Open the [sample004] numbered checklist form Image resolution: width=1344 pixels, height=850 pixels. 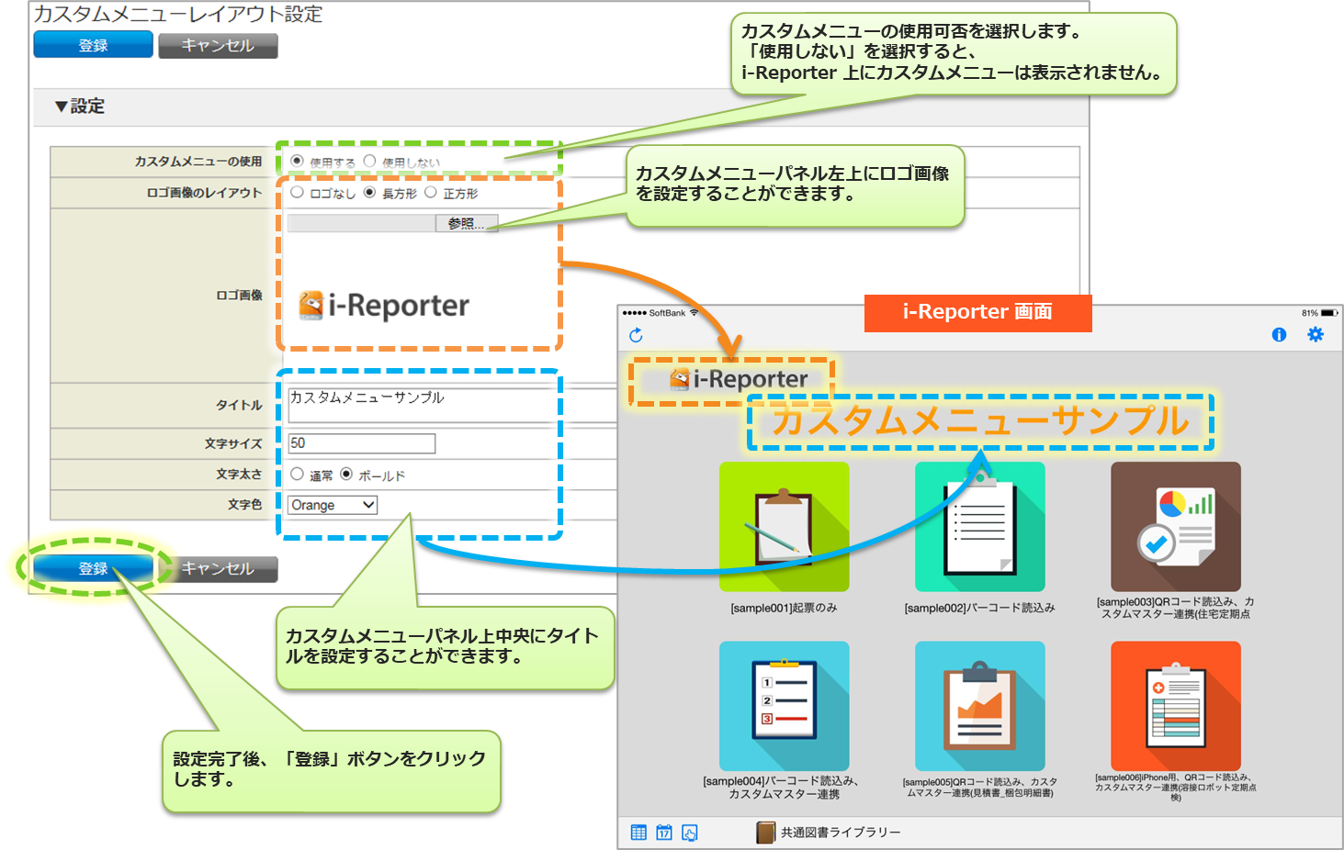click(x=784, y=706)
